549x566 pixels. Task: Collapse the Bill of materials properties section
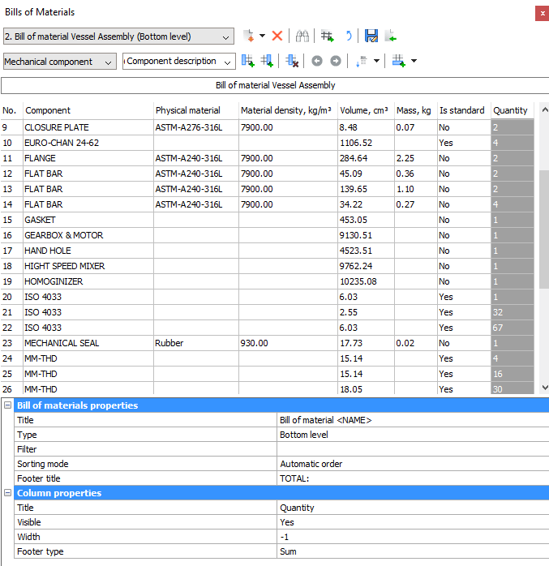(7, 405)
